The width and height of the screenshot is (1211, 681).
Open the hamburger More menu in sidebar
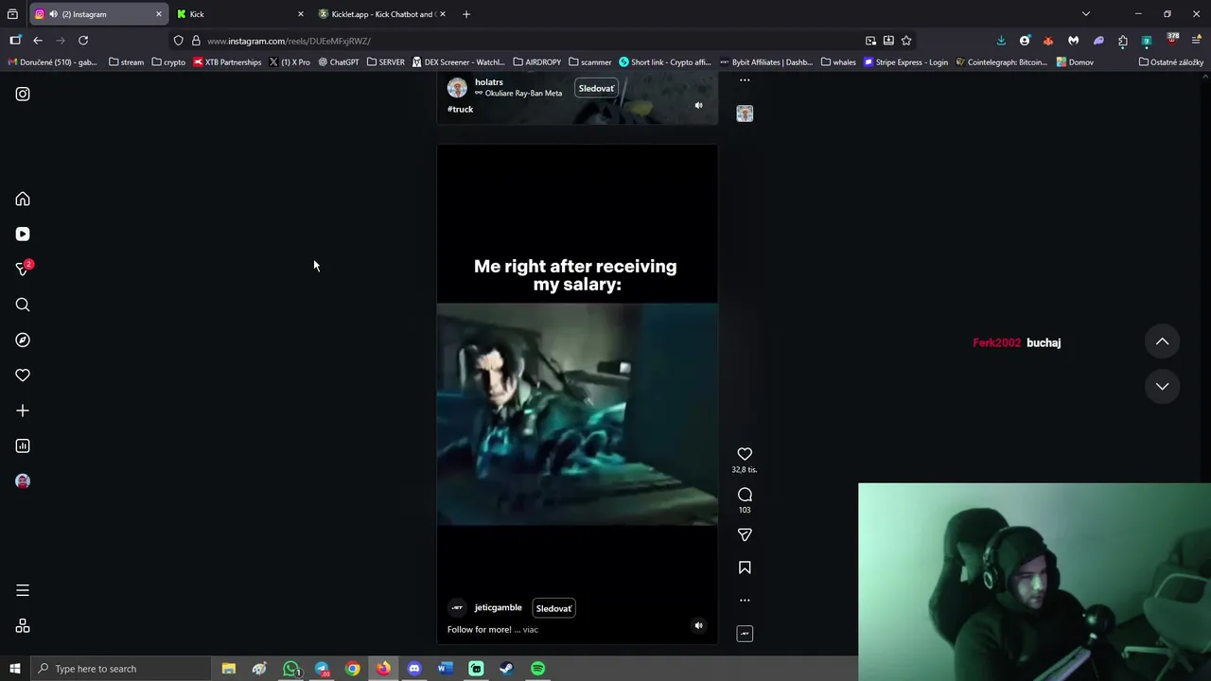[x=23, y=590]
